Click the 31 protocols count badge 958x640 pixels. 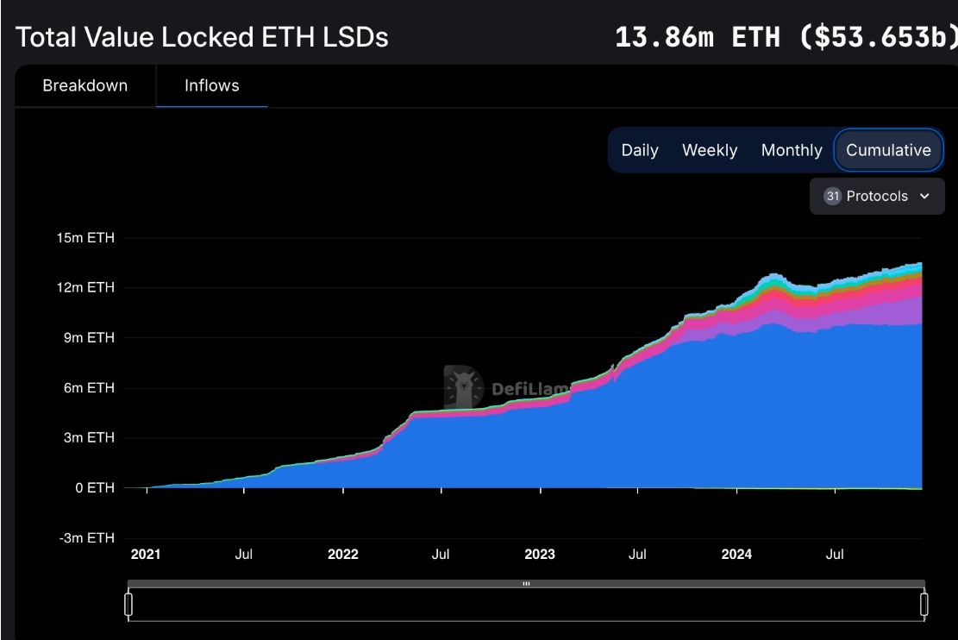[x=832, y=196]
